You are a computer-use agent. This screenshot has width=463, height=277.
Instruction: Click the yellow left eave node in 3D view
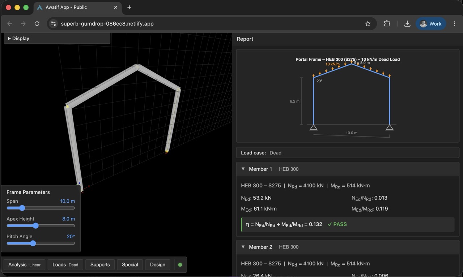[67, 106]
